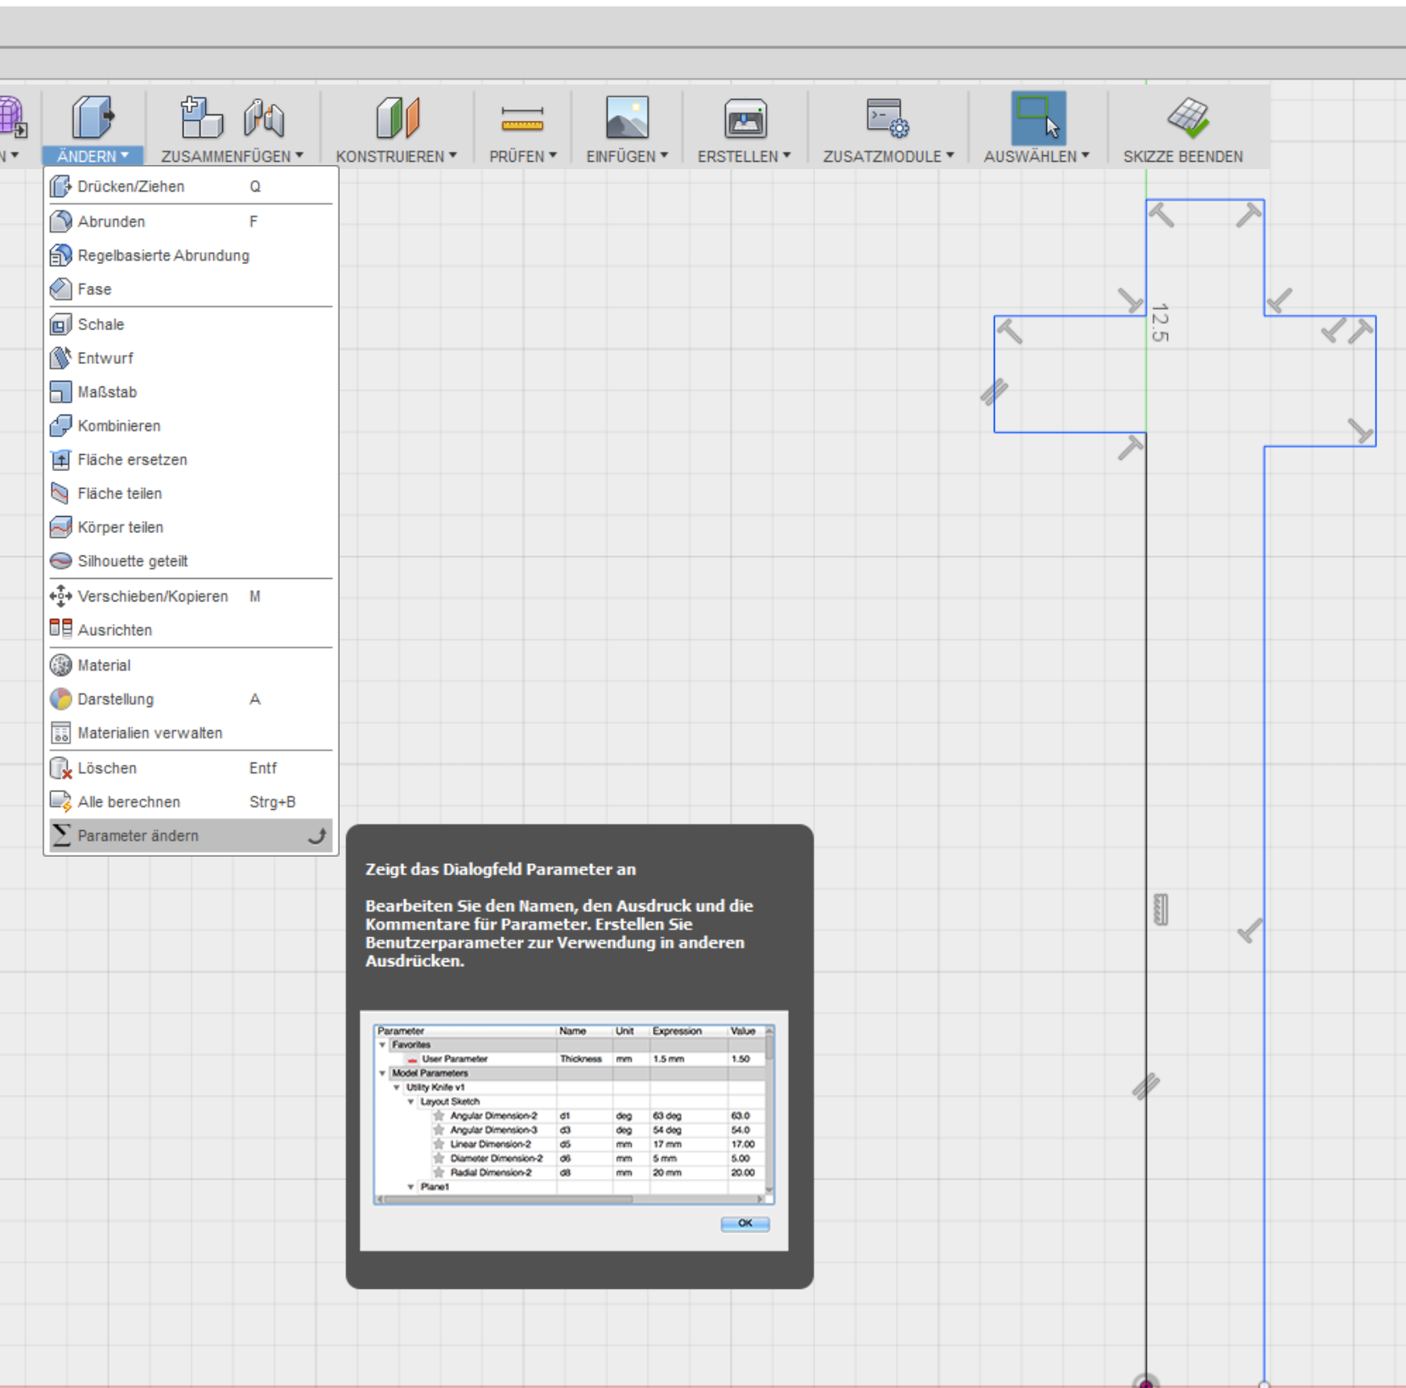Click the Erstellen 3D print icon

745,119
